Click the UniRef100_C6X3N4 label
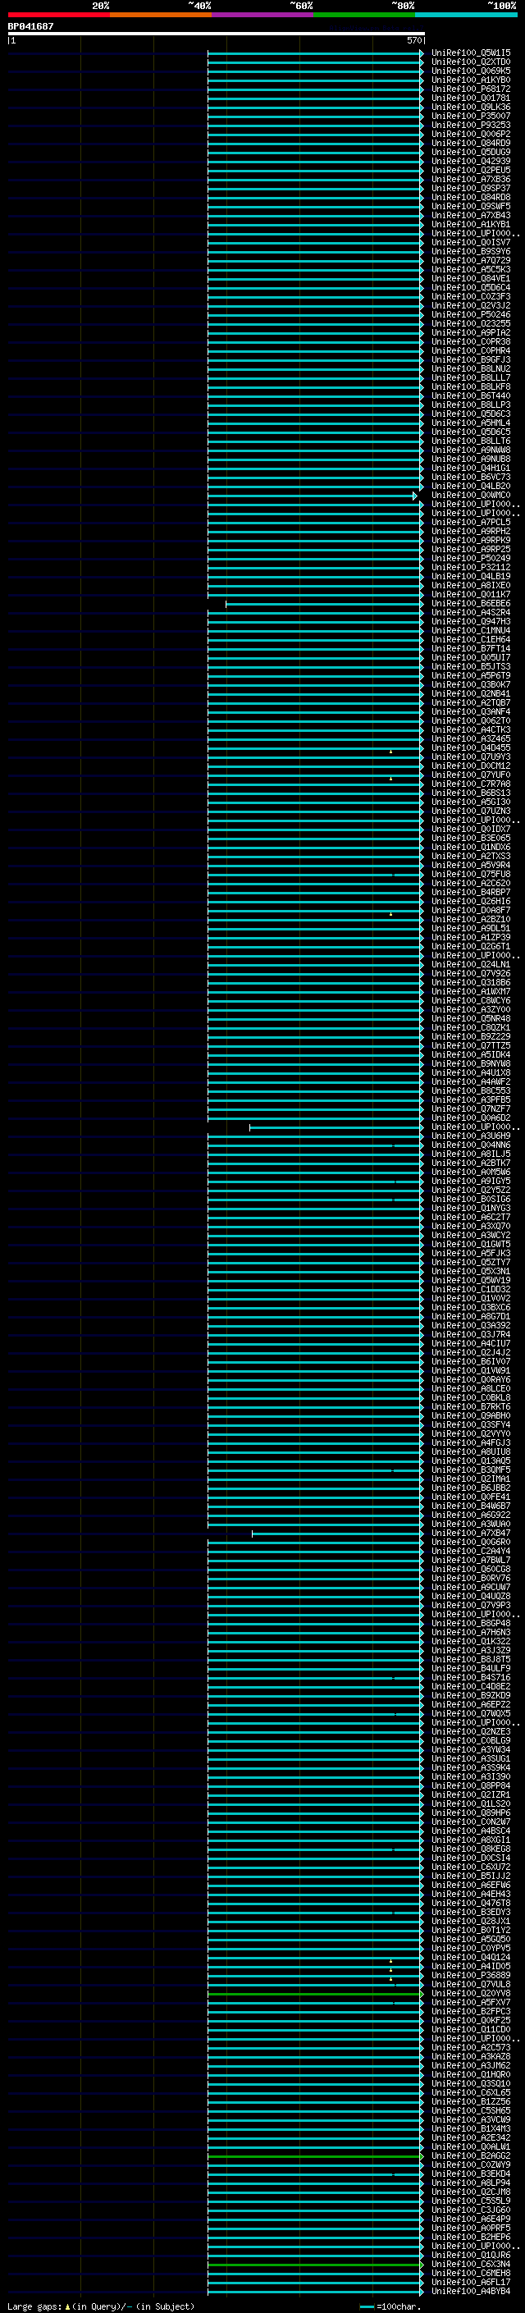Screen dimensions: 525x2313 [x=470, y=2265]
